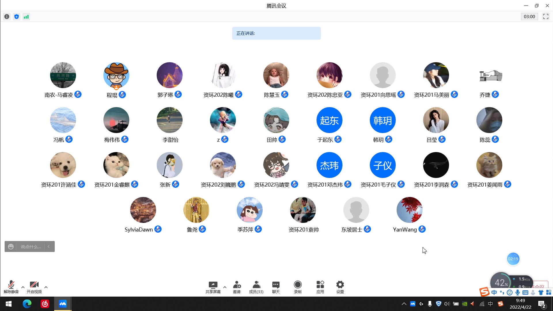Click the dark avatar of 资环201李润森
Image resolution: width=553 pixels, height=311 pixels.
(436, 165)
